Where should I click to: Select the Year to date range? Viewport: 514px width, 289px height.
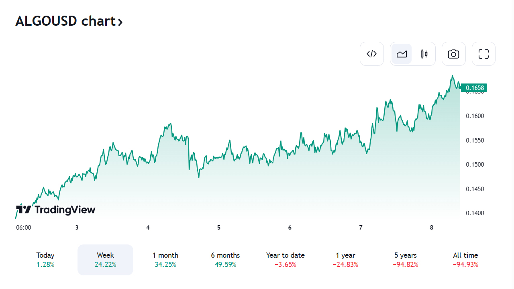[x=286, y=260]
